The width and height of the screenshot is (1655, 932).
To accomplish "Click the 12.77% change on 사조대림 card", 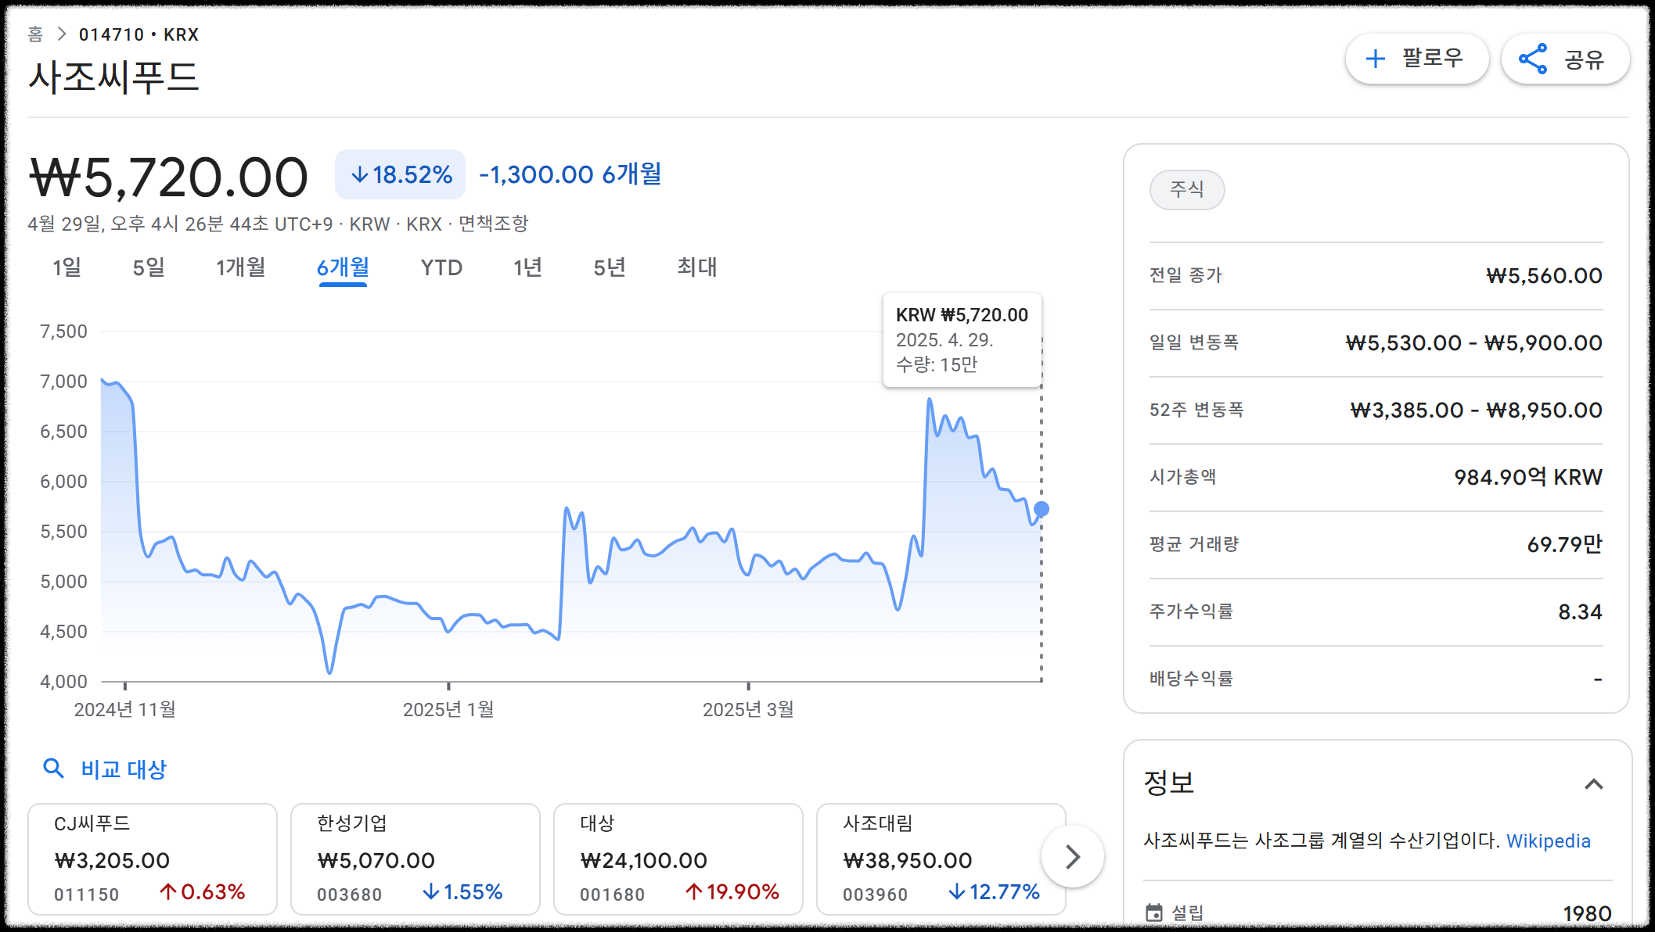I will [994, 892].
